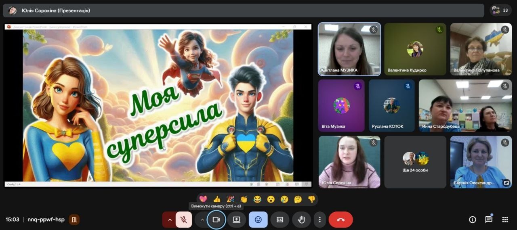Open participants list showing 33 people
Viewport: 517px width, 230px height.
pyautogui.click(x=500, y=10)
